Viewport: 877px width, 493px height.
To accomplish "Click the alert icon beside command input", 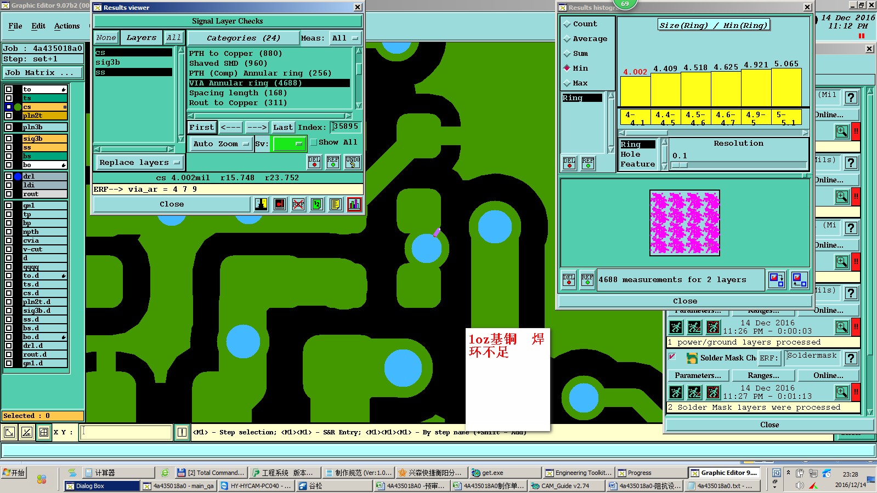I will click(x=182, y=432).
